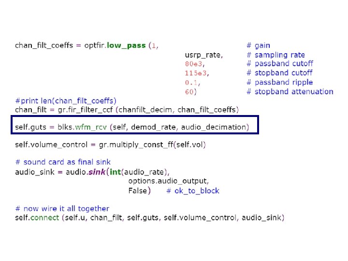Click int(audio_rate) argument
This screenshot has width=348, height=261.
pyautogui.click(x=139, y=172)
